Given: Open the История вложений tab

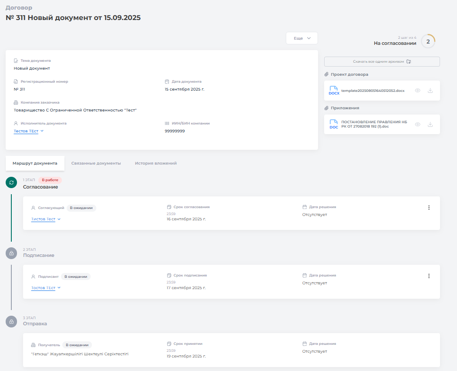Looking at the screenshot, I should pos(156,163).
